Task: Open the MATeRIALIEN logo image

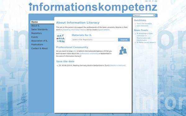Action: click(61, 38)
